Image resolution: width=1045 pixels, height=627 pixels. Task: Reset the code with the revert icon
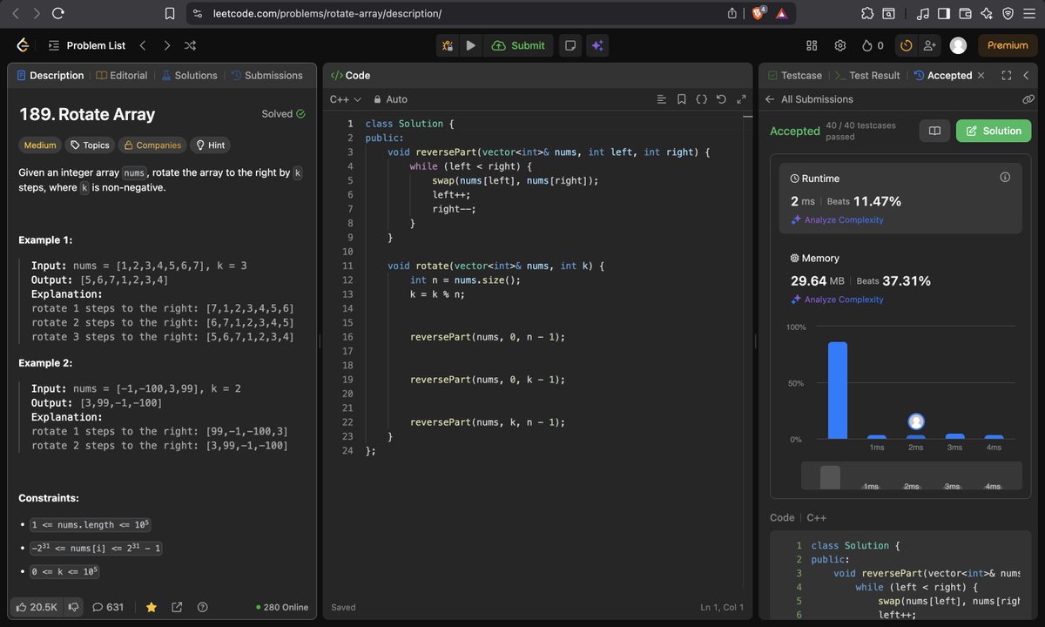click(722, 98)
